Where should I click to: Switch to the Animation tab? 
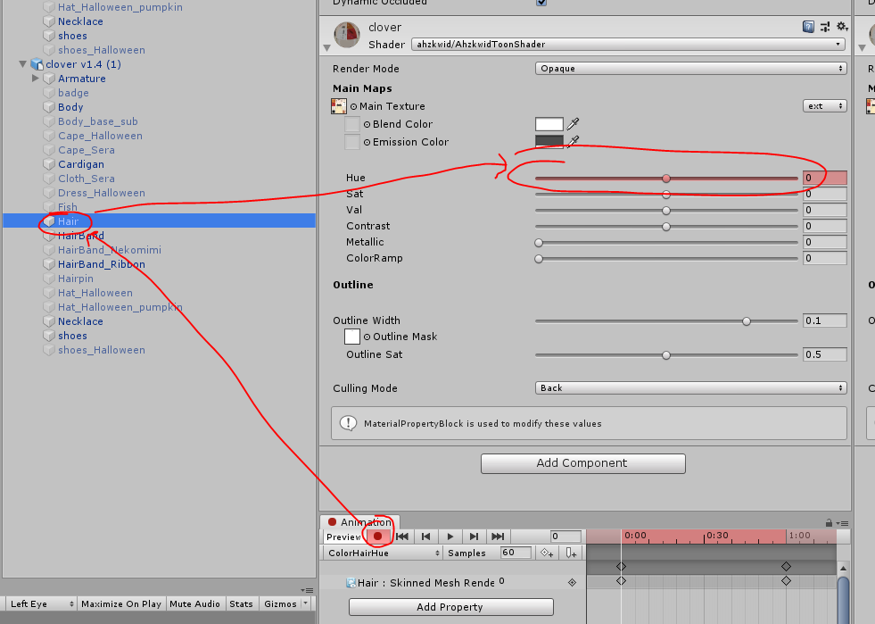tap(360, 521)
